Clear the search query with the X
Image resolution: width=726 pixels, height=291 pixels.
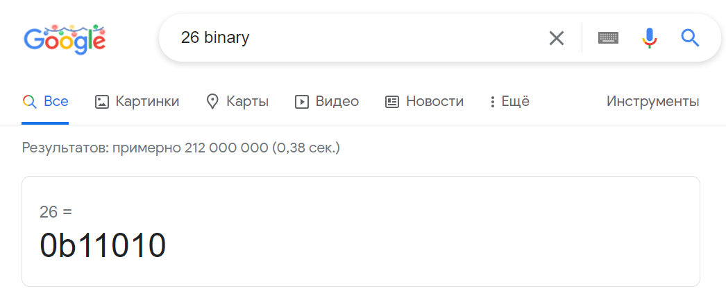(557, 38)
